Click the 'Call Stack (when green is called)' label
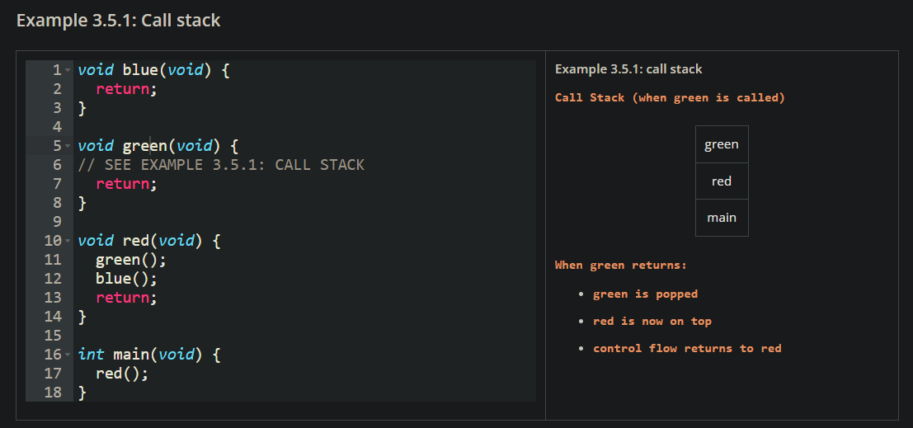 [x=670, y=97]
